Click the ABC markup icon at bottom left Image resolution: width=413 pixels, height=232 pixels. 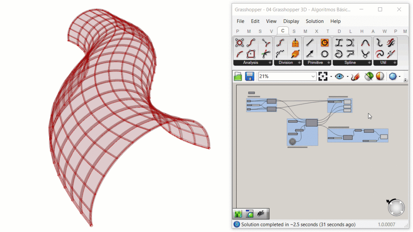coord(261,213)
